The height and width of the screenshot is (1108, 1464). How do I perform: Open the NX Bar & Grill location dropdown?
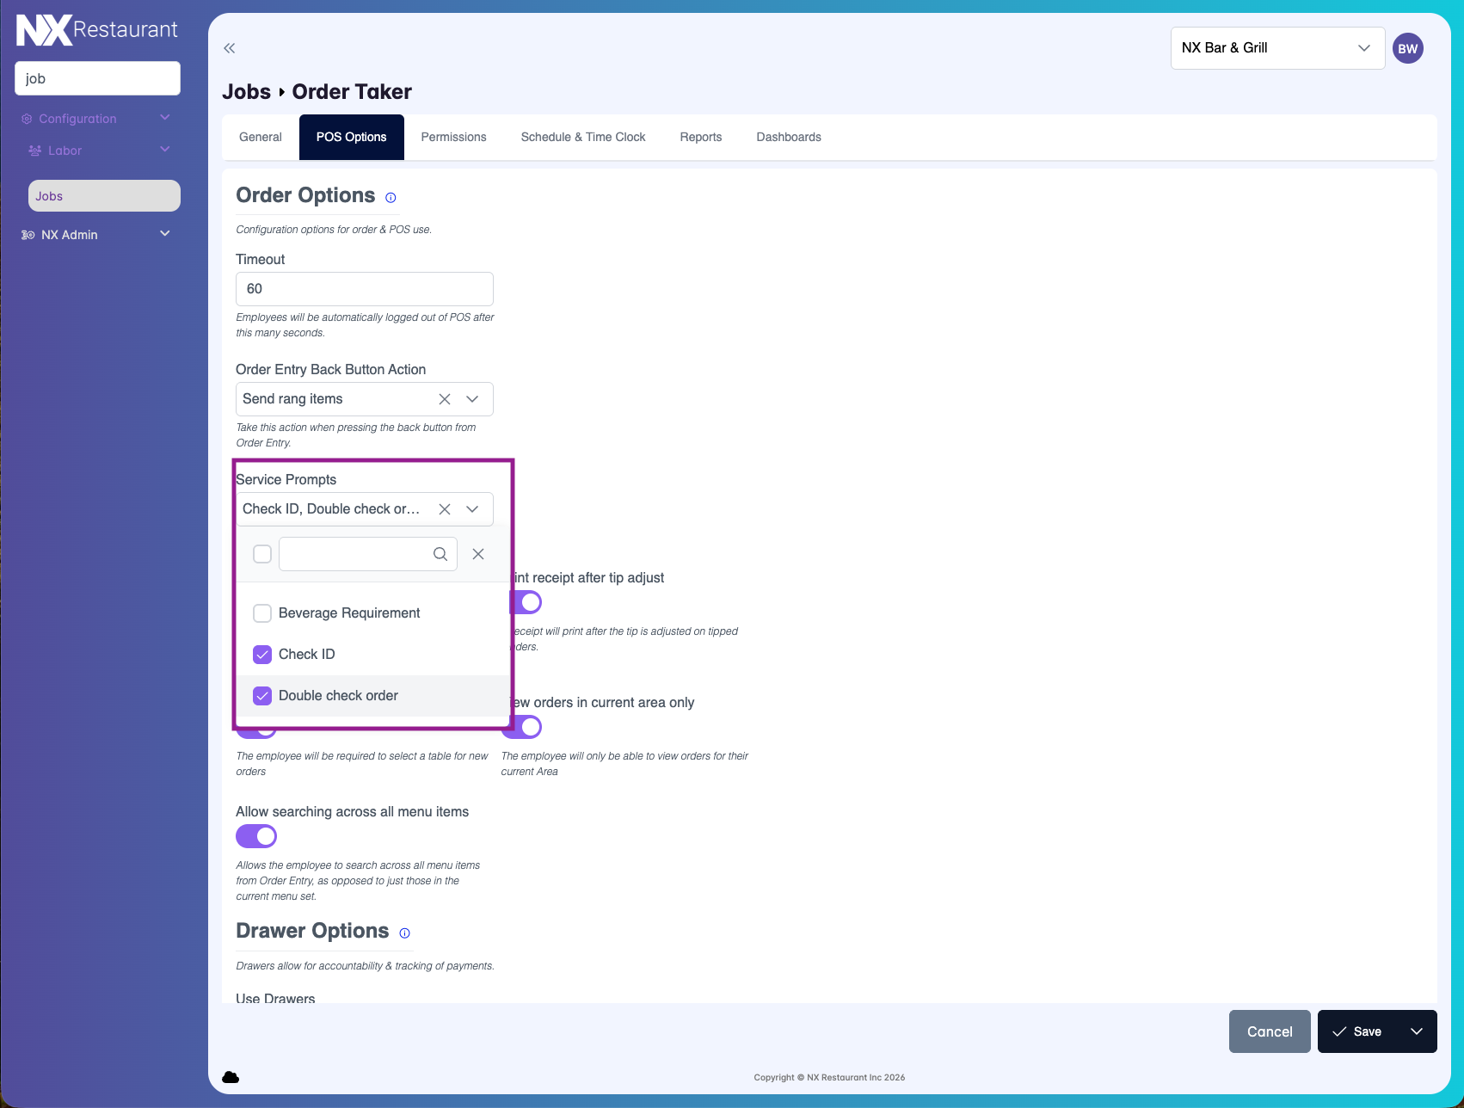[x=1276, y=48]
